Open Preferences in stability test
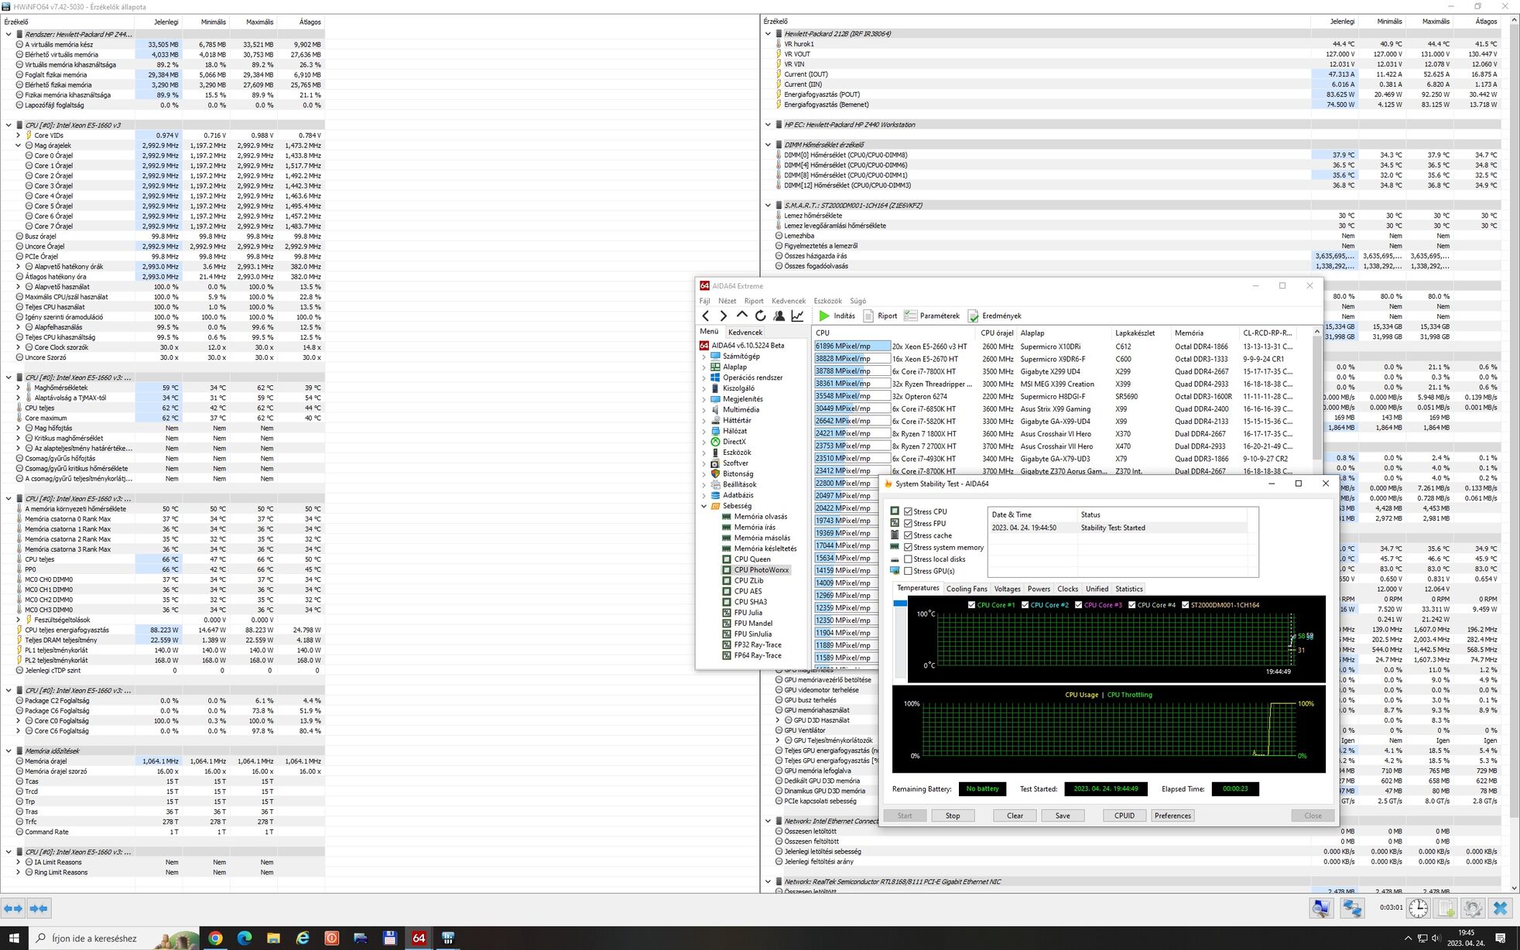1520x950 pixels. tap(1173, 815)
